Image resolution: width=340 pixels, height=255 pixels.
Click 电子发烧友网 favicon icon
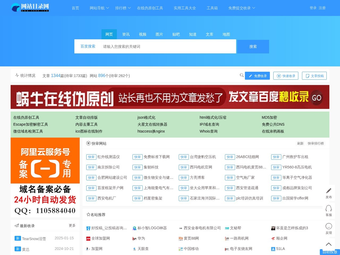coord(227,249)
